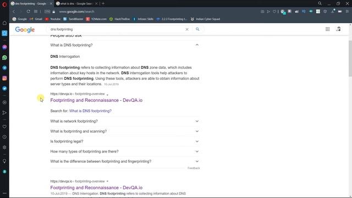This screenshot has height=198, width=352.
Task: Open the IQ extension icon
Action: [304, 11]
